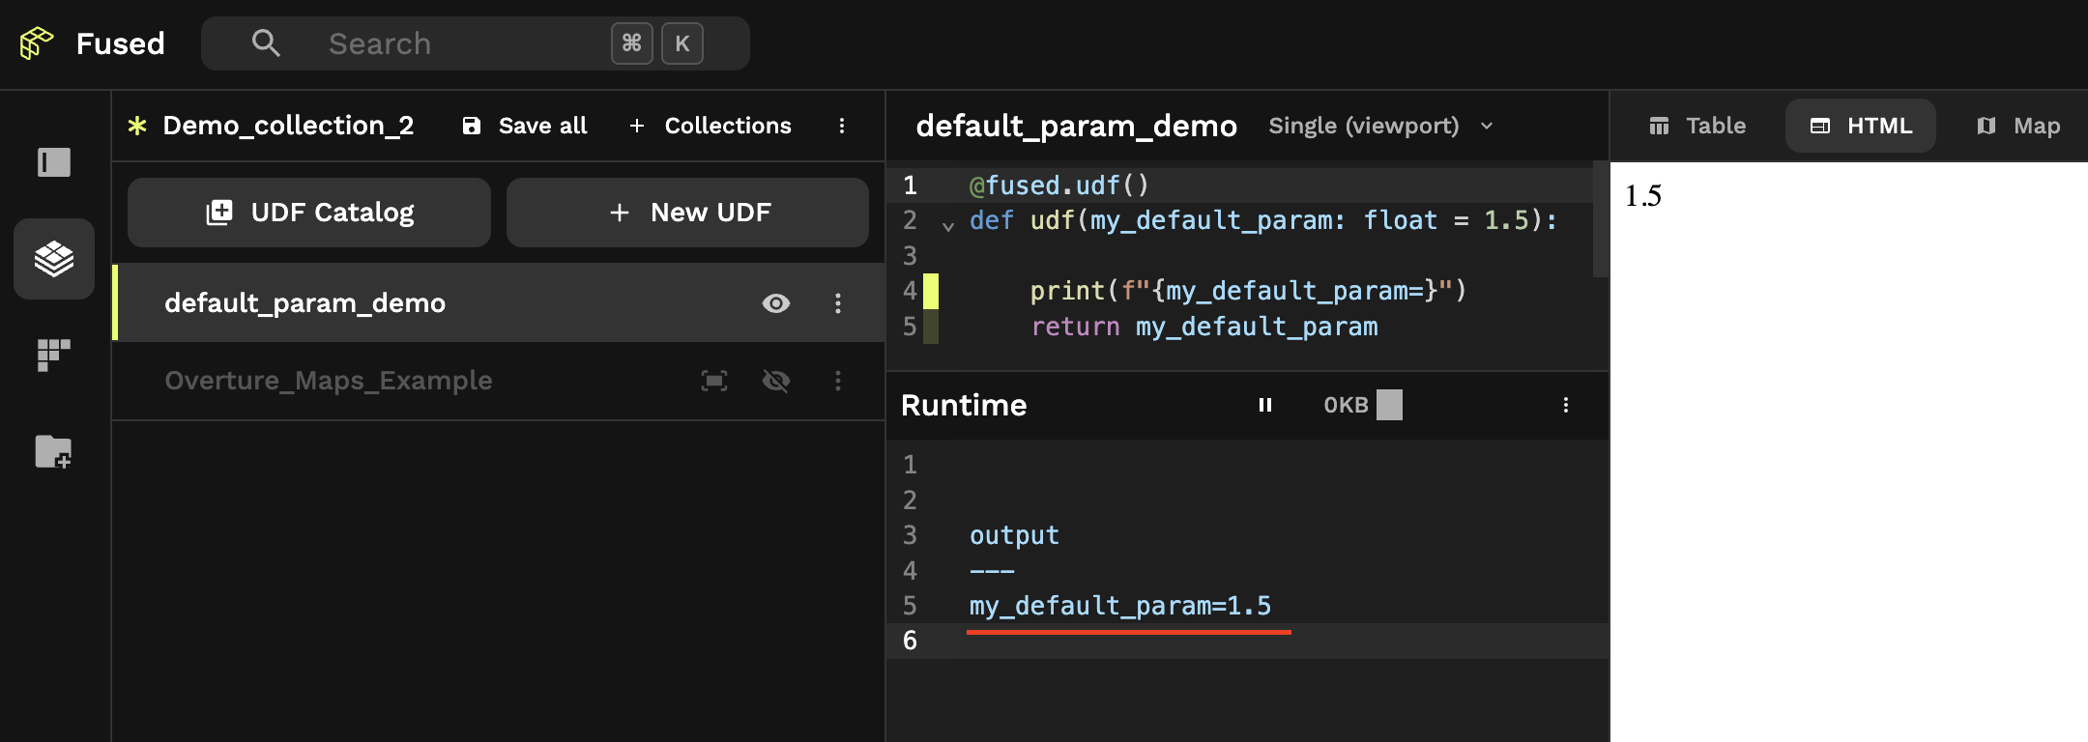Viewport: 2088px width, 742px height.
Task: Switch to the Map tab
Action: click(2018, 126)
